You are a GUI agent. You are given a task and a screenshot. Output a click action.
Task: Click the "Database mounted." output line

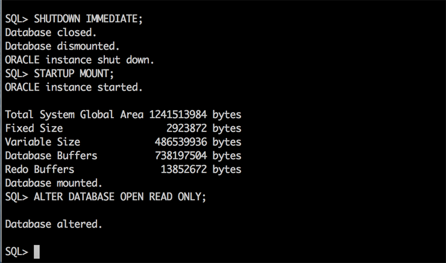click(x=54, y=183)
